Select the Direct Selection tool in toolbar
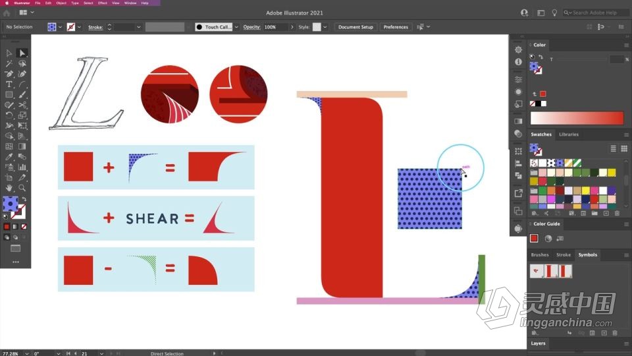 22,53
